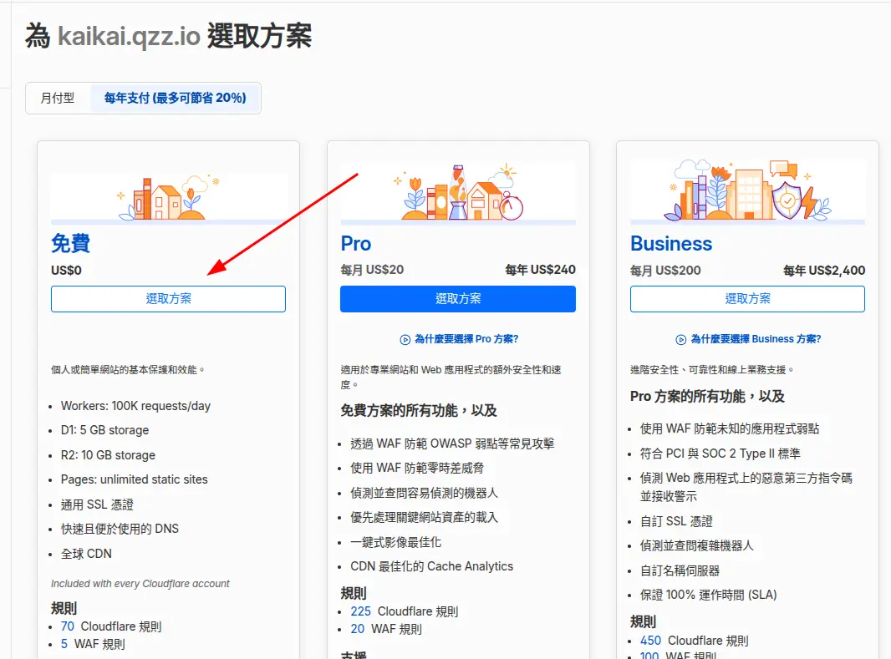
Task: Click Pro 方案的所有功能，以及 heading
Action: pyautogui.click(x=707, y=396)
